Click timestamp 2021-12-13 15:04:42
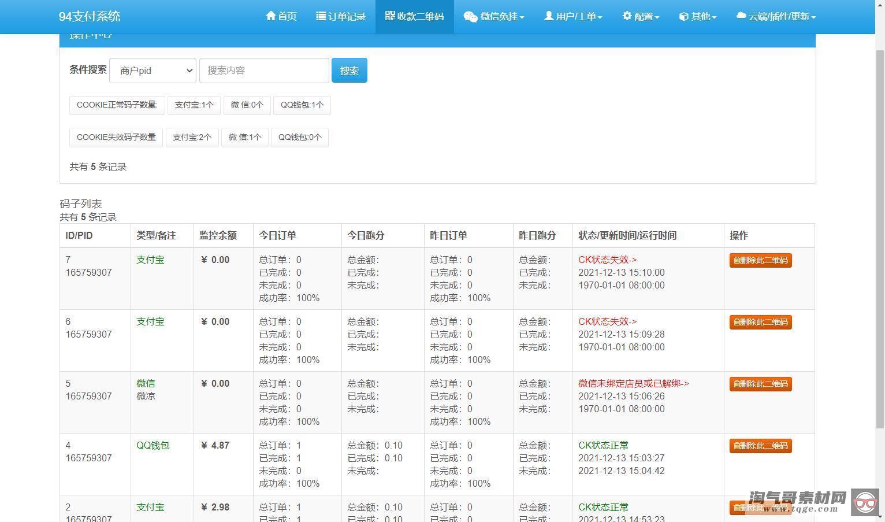The height and width of the screenshot is (522, 885). tap(622, 471)
